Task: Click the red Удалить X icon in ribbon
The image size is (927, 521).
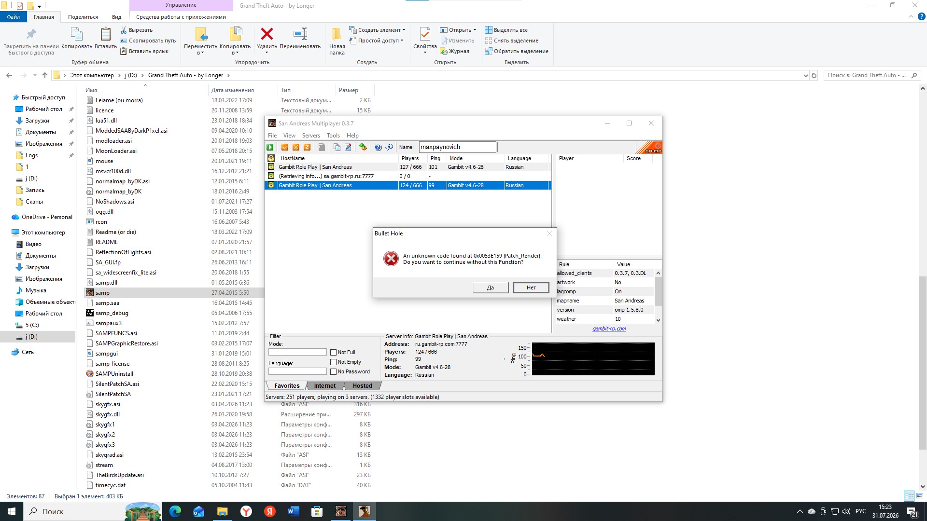Action: pos(267,34)
